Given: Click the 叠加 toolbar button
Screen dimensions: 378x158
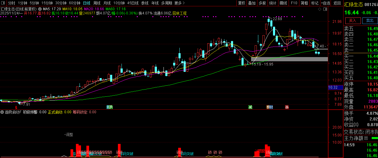Looking at the screenshot, I should tap(252, 3).
